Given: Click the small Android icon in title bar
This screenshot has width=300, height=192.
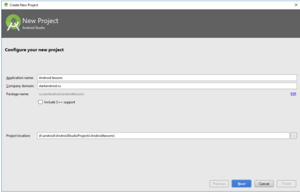Looking at the screenshot, I should (6, 5).
